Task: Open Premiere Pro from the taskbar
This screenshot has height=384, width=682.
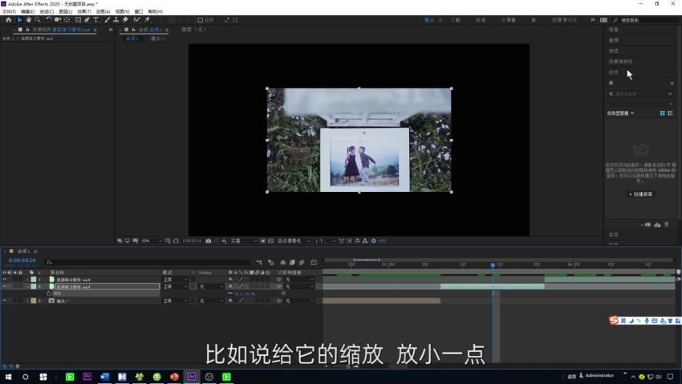Action: tap(87, 377)
